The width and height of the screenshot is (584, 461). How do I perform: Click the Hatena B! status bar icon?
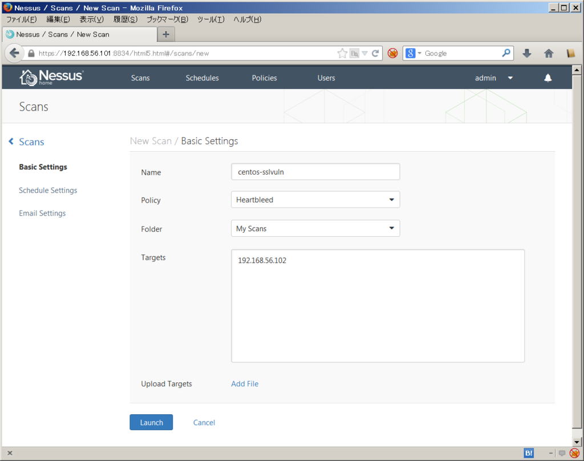coord(529,453)
